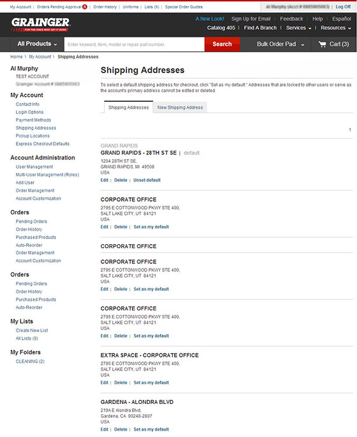Image resolution: width=357 pixels, height=437 pixels.
Task: Click Unset default for Grand Rapids
Action: (x=147, y=180)
